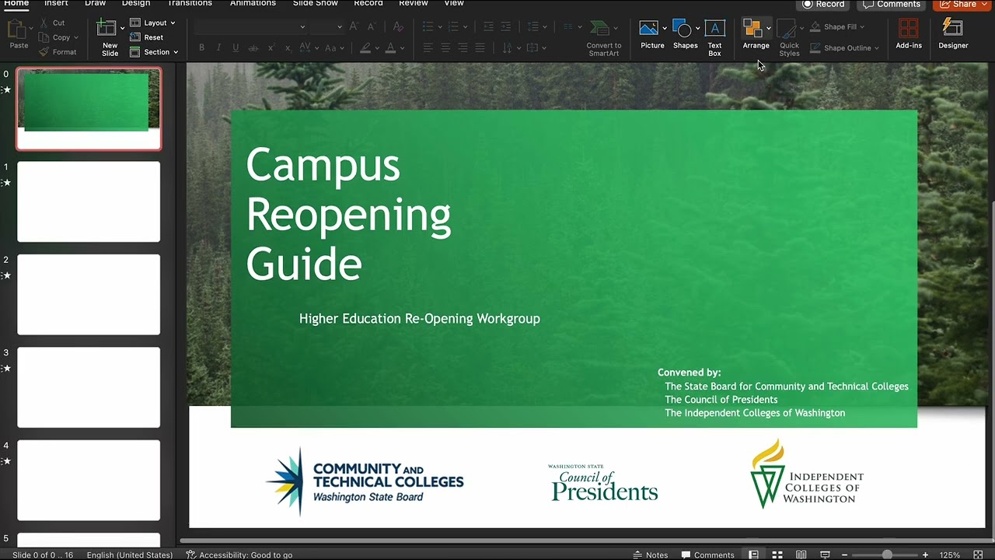Switch to the Design tab
Viewport: 995px width, 560px height.
pos(136,4)
